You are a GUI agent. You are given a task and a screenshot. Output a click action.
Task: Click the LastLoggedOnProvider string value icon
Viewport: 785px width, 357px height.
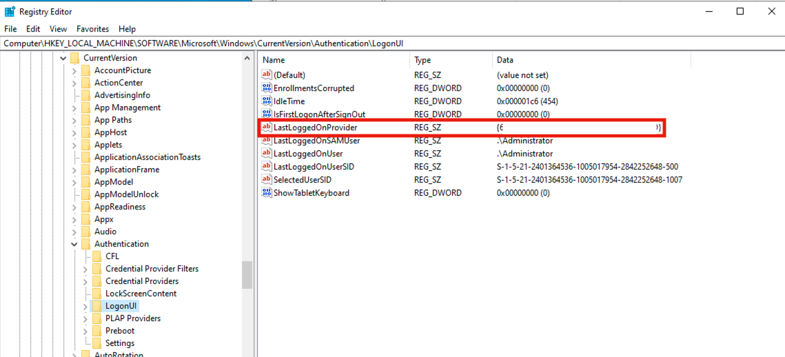coord(267,127)
